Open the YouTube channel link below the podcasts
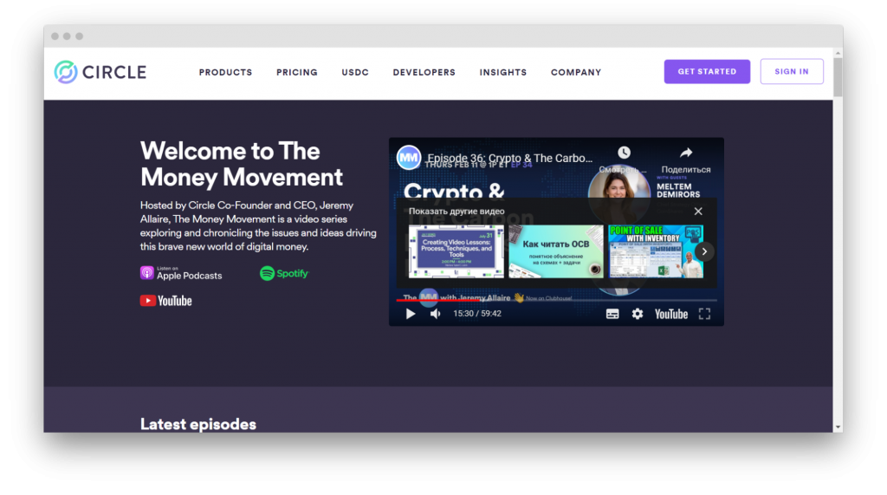 (x=165, y=301)
